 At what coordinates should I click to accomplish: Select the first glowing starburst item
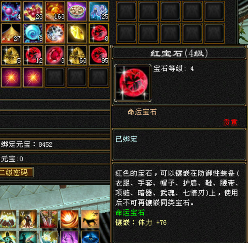(x=11, y=77)
